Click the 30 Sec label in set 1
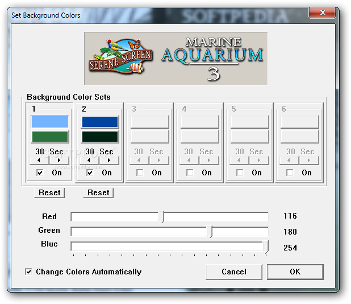 pyautogui.click(x=49, y=151)
